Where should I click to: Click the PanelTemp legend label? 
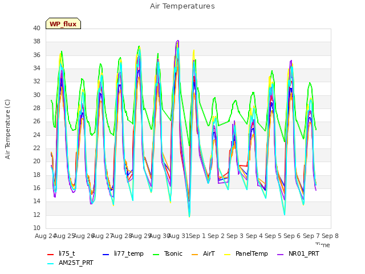click(x=252, y=253)
